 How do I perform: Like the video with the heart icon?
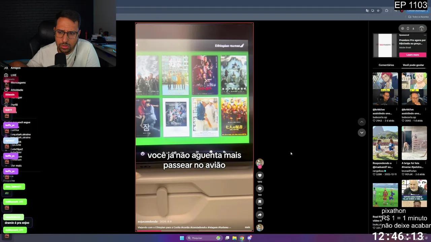tap(260, 175)
